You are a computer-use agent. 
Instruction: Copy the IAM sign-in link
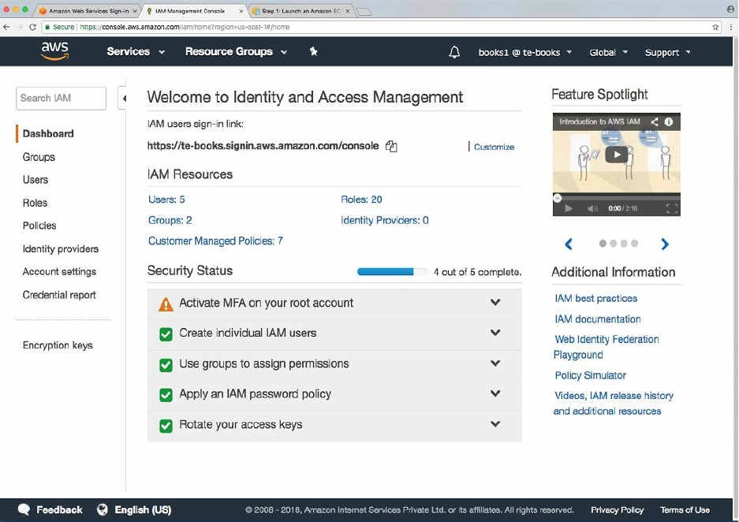coord(391,147)
